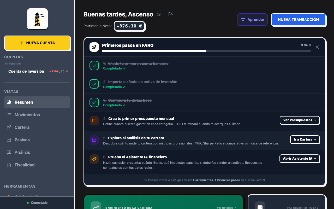The width and height of the screenshot is (334, 209).
Task: Click the info icon in guide footer
Action: pos(146,180)
